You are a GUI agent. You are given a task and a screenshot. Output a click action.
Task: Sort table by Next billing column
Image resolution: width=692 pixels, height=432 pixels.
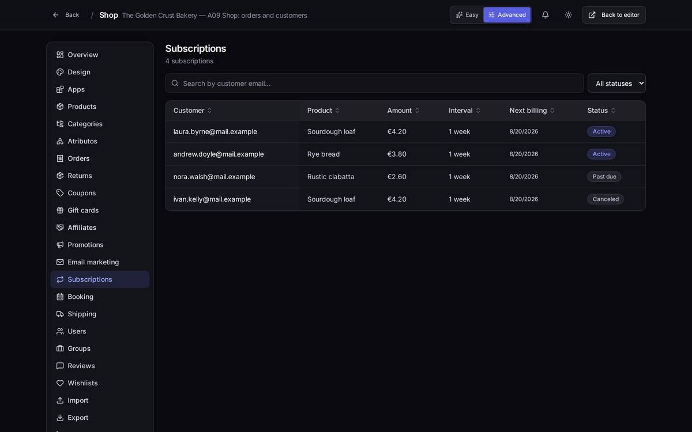532,111
